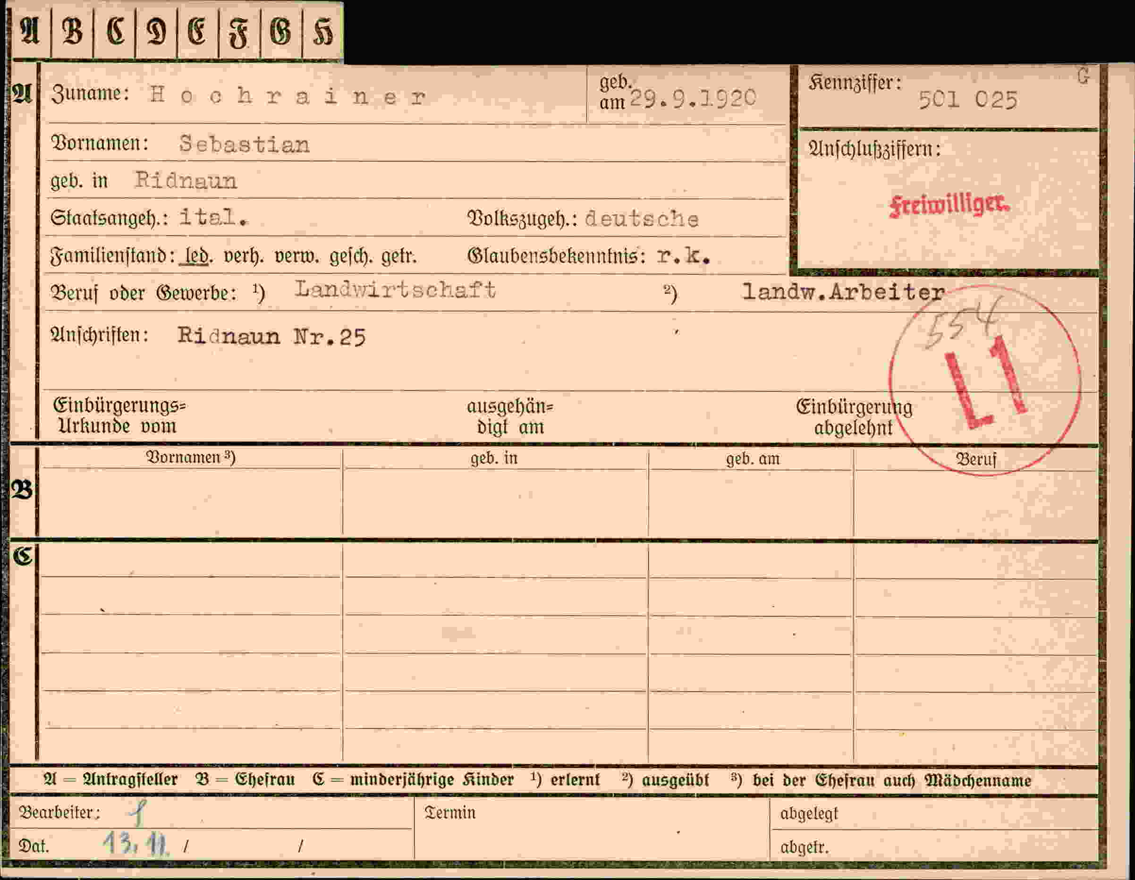Click the section B marker letter
This screenshot has height=880, width=1135.
point(22,490)
